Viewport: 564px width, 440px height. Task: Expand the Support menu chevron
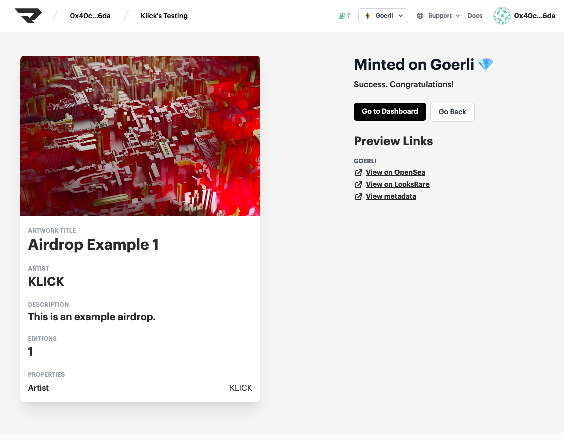[458, 16]
